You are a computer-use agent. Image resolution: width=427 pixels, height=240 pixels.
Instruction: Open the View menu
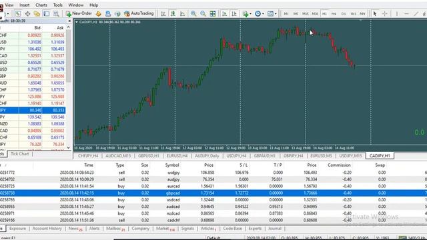point(9,5)
